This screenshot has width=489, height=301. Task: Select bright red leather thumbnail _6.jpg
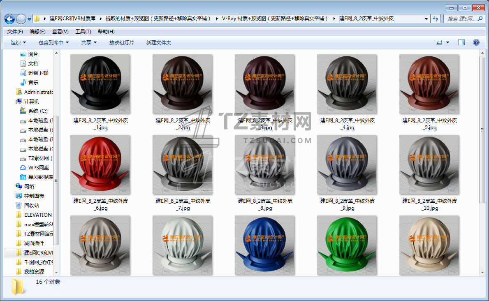pyautogui.click(x=100, y=165)
